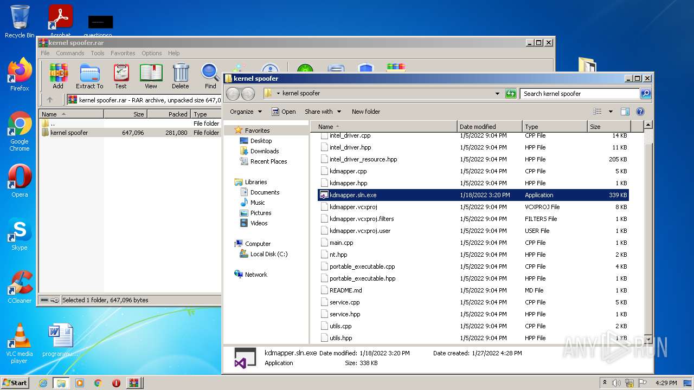Open WinRAR Options menu
694x390 pixels.
coord(152,53)
